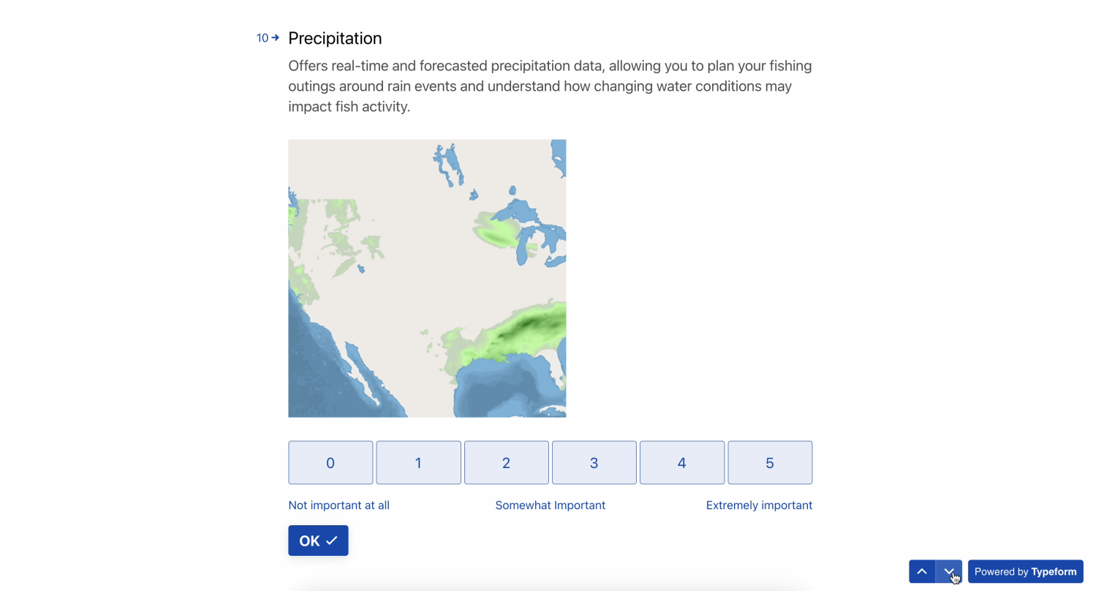Click the Precipitation question title
This screenshot has width=1101, height=591.
[335, 38]
